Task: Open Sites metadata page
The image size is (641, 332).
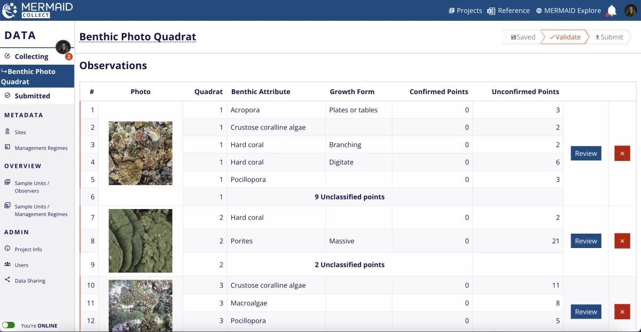Action: (x=20, y=132)
